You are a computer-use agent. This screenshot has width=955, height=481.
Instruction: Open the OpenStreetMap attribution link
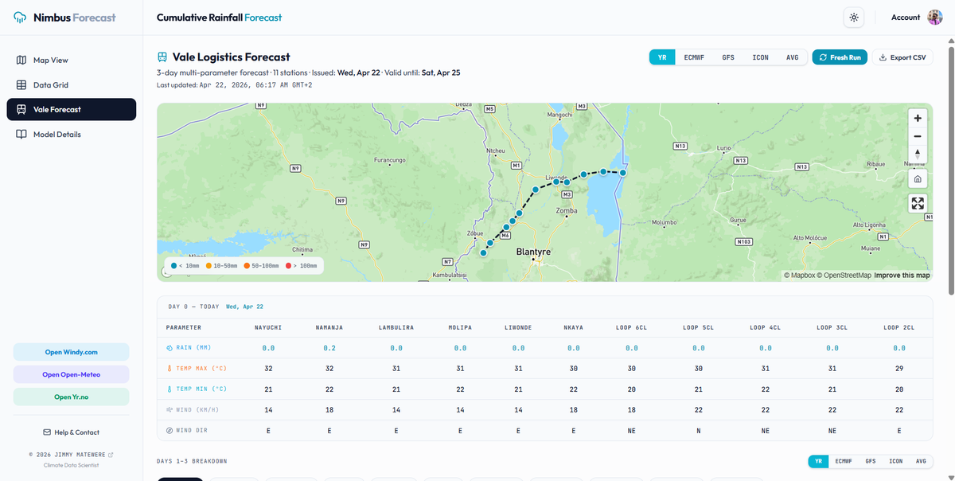[x=844, y=276]
